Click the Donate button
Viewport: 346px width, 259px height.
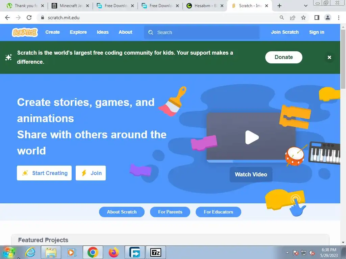point(283,57)
